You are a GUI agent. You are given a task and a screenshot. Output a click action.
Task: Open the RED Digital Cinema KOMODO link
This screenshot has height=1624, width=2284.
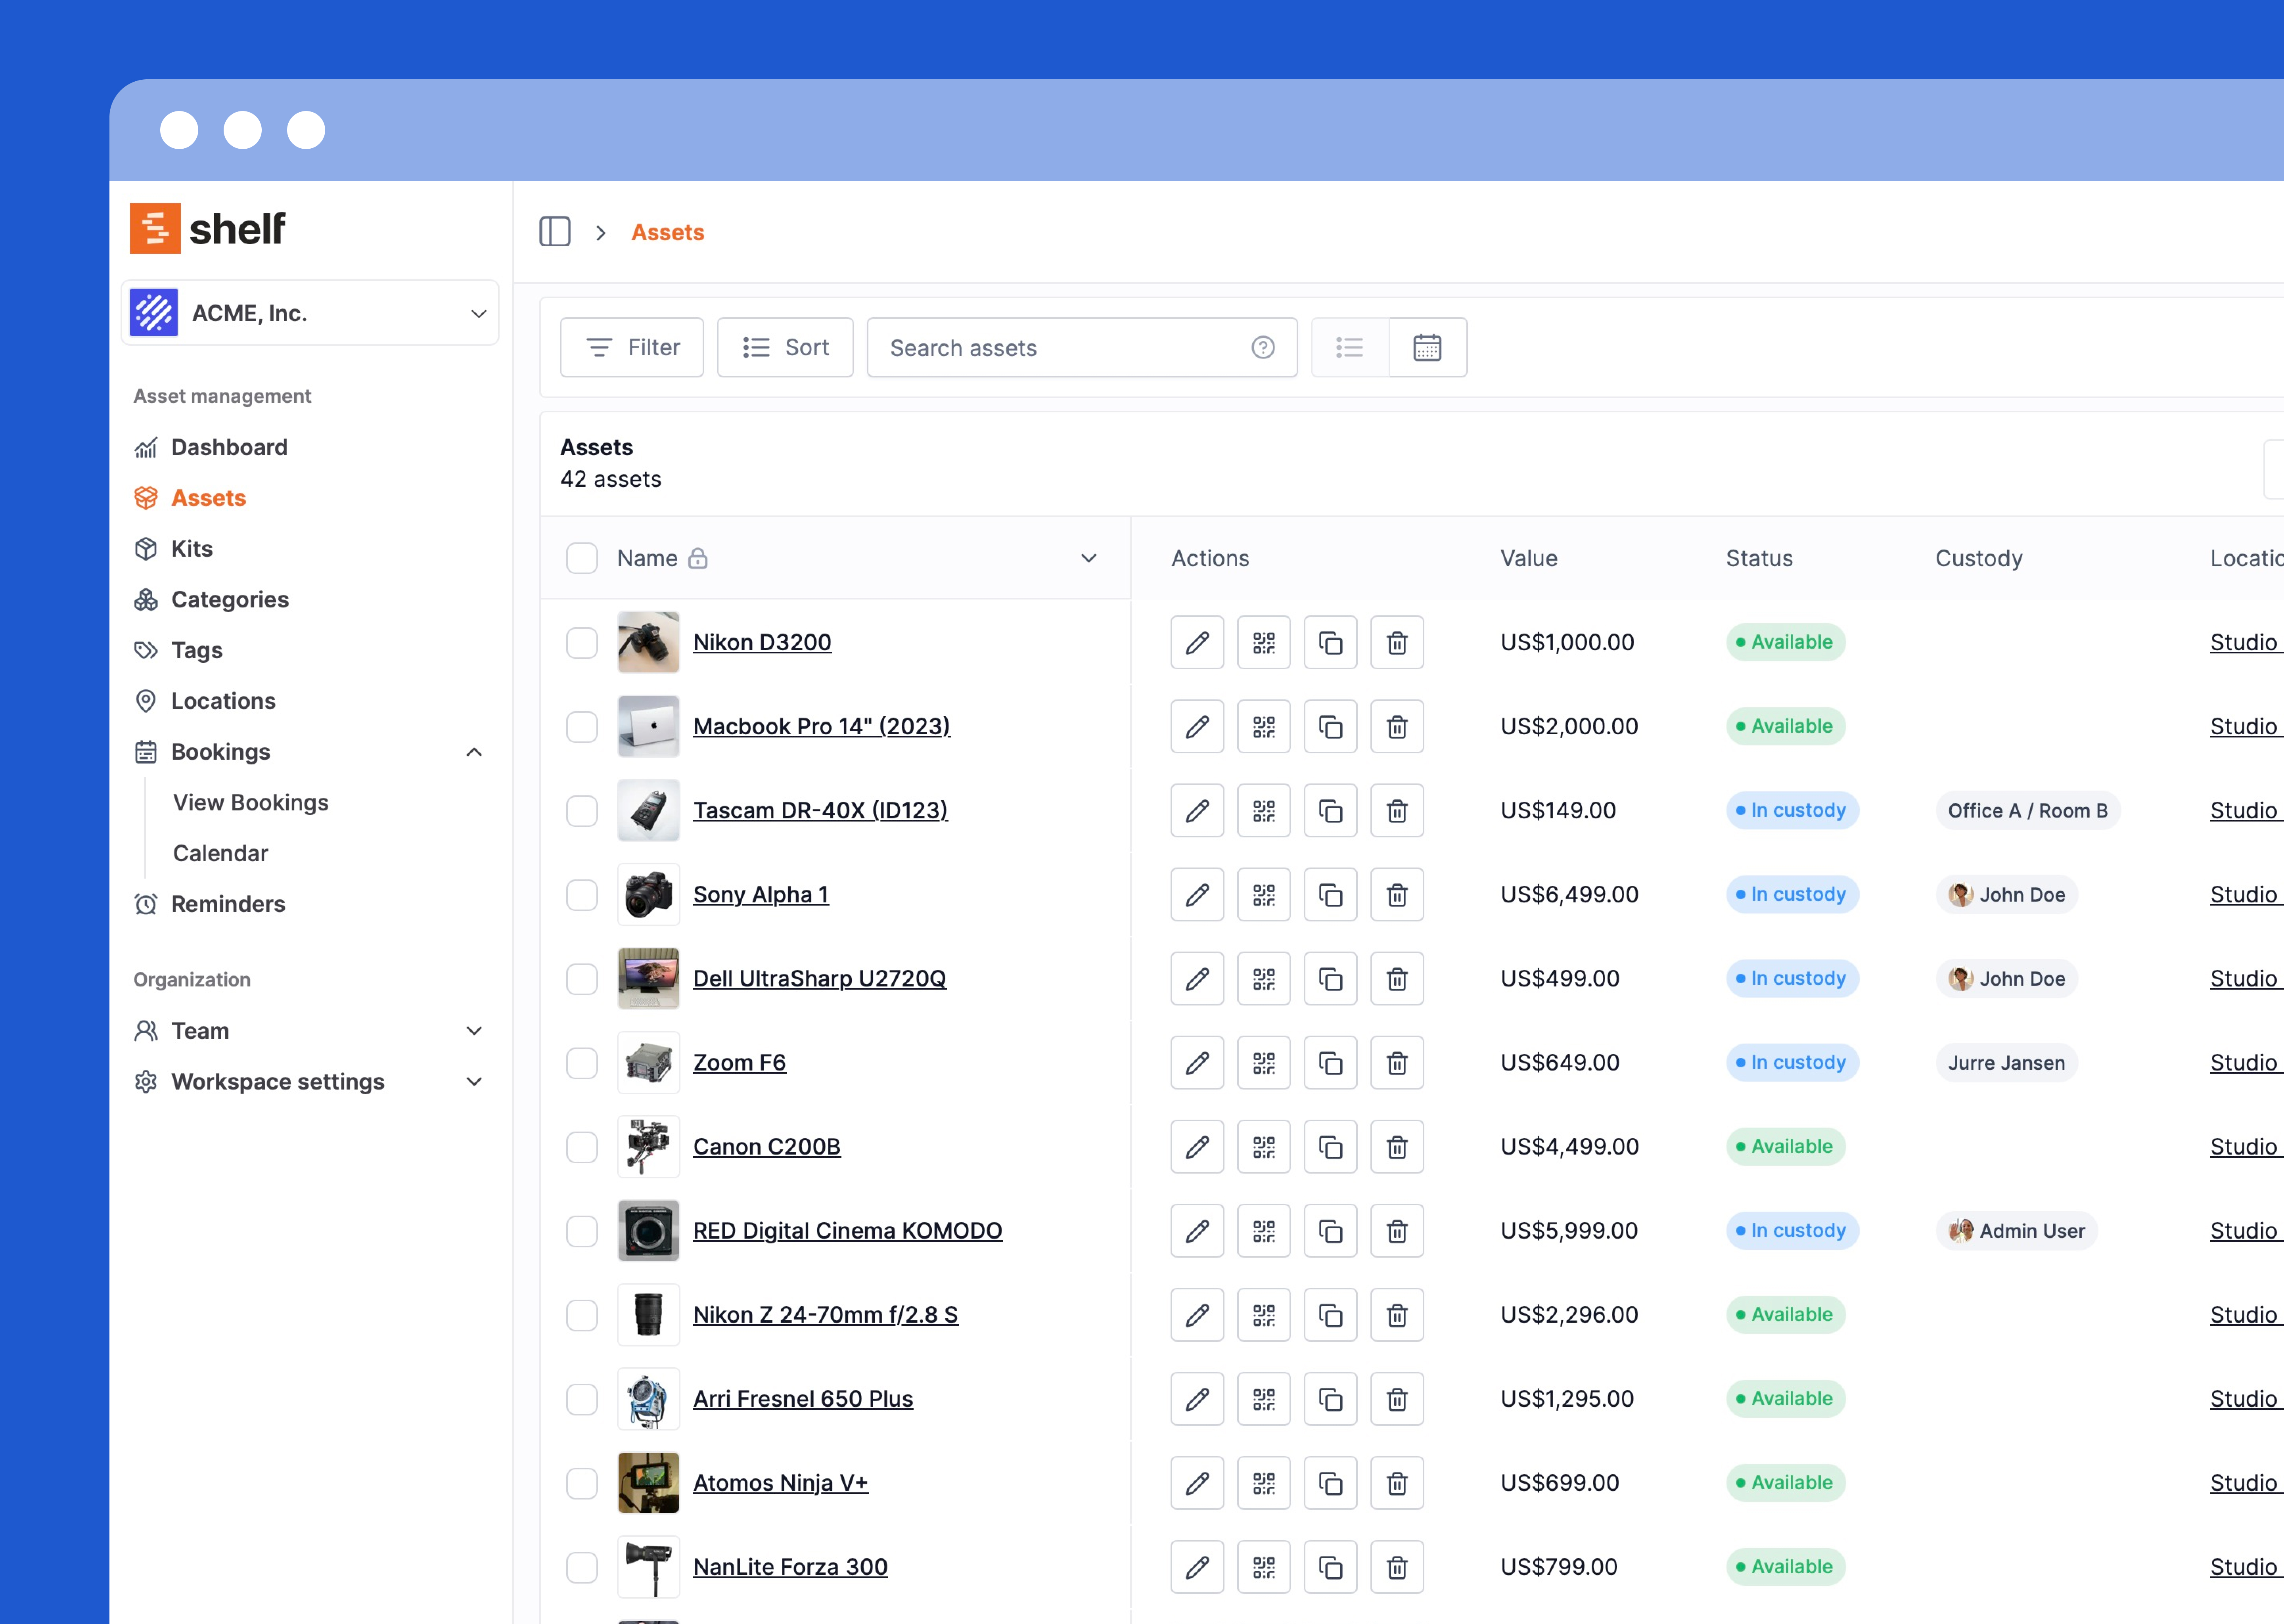[x=847, y=1230]
